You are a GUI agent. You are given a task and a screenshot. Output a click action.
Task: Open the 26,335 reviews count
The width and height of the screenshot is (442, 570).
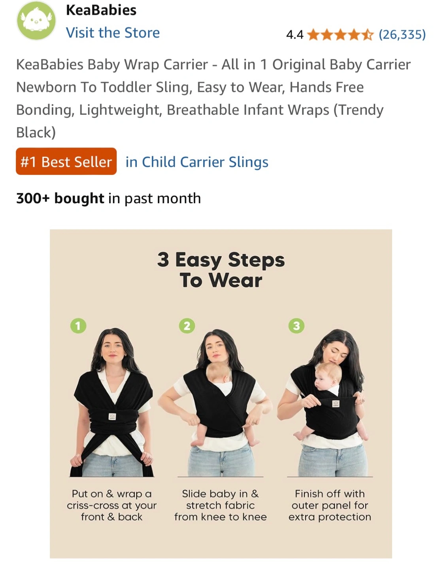click(402, 35)
